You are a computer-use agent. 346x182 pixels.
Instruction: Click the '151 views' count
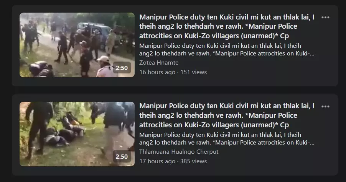pos(193,72)
